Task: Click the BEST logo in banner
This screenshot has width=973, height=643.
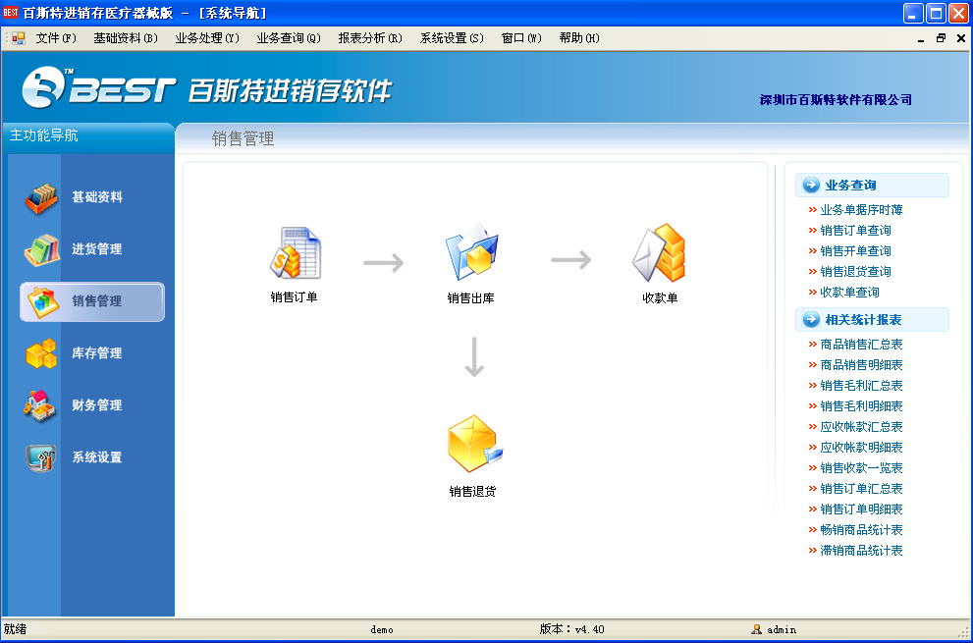Action: point(99,87)
